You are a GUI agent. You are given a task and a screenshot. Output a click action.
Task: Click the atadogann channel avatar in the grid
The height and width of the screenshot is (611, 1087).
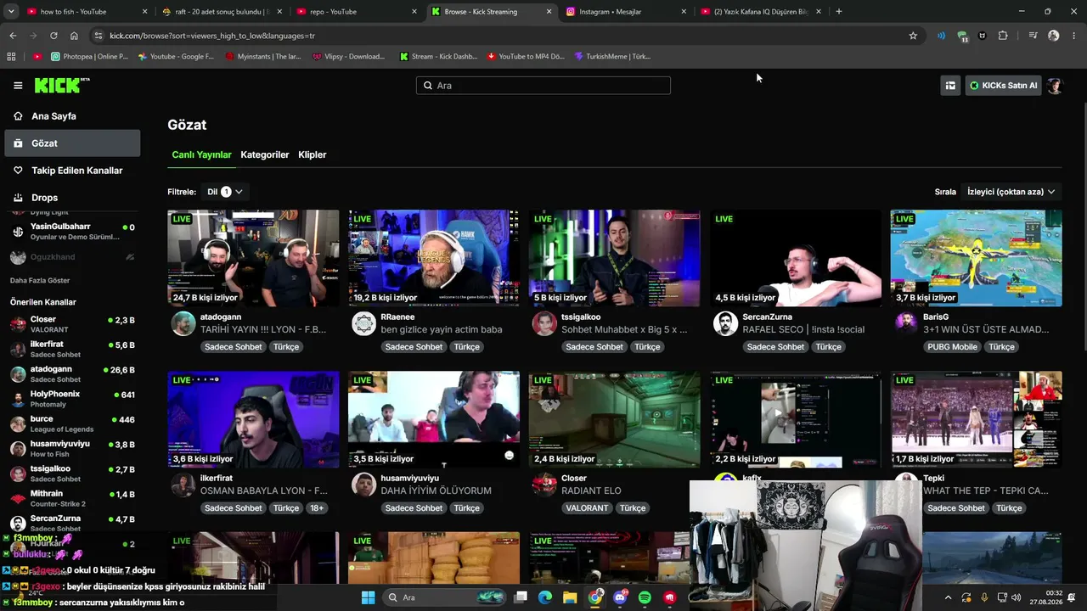[x=183, y=323]
